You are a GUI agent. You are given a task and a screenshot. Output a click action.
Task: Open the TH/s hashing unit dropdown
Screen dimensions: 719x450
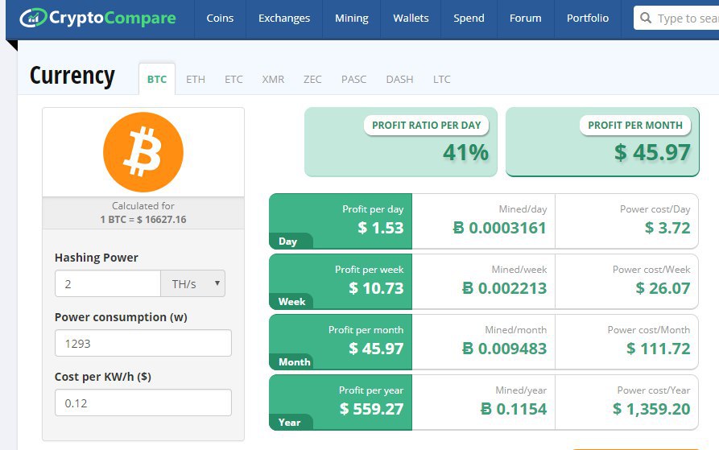click(193, 283)
